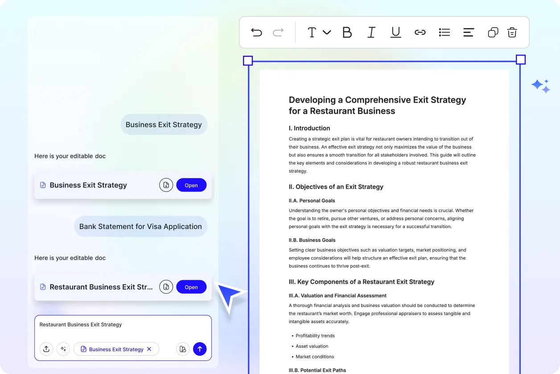This screenshot has width=560, height=374.
Task: Click subheading II.B. Business Goals
Action: click(x=312, y=240)
